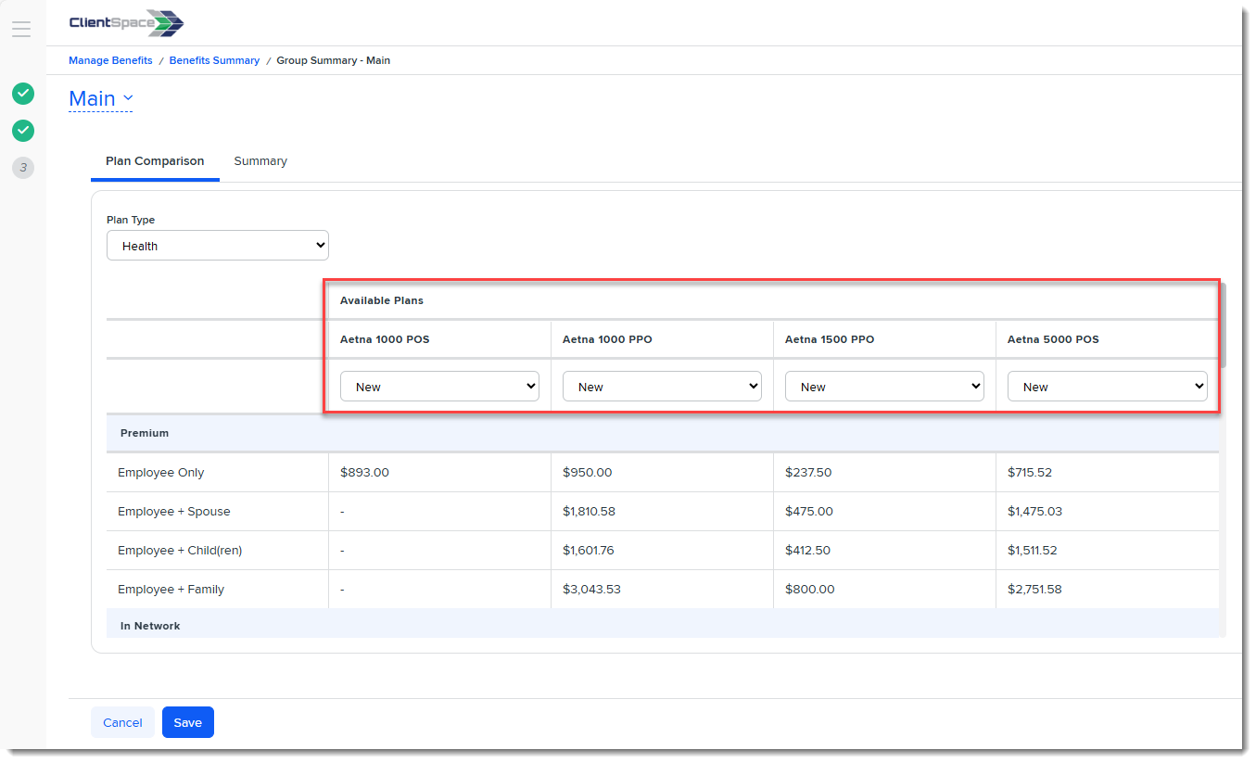Click the Group Summary - Main breadcrumb text
The image size is (1256, 763).
pos(334,60)
